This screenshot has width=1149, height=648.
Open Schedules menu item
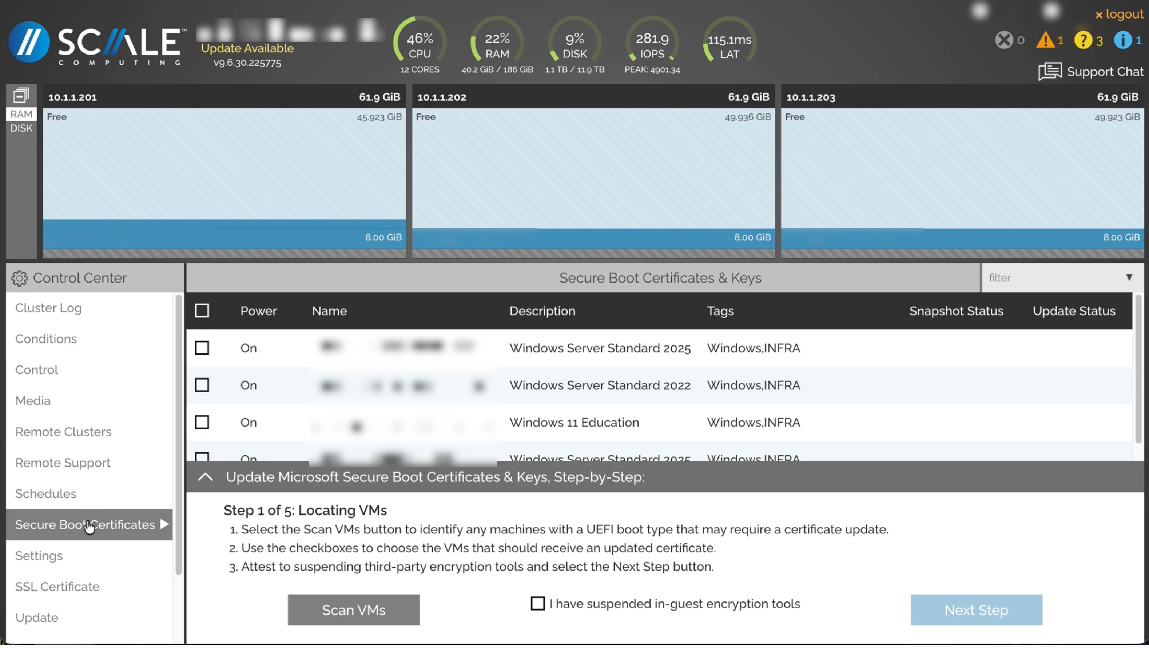tap(45, 493)
